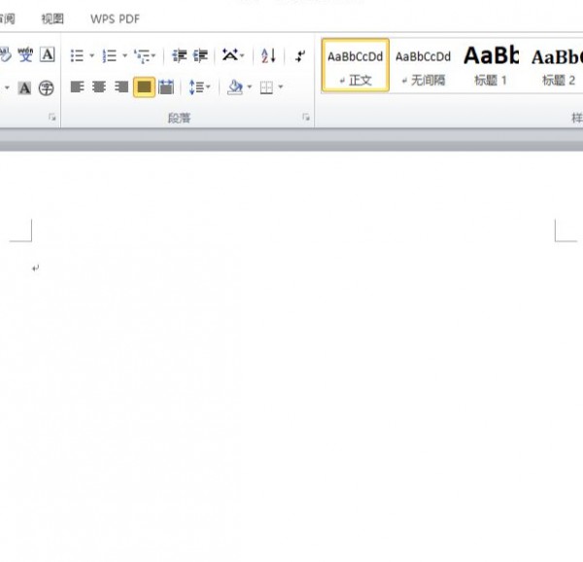Increase the paragraph indent
Screen dimensions: 583x562
coord(201,56)
